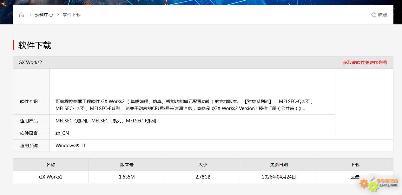Select the GX Works2 section header title
The width and height of the screenshot is (402, 195).
(x=30, y=62)
